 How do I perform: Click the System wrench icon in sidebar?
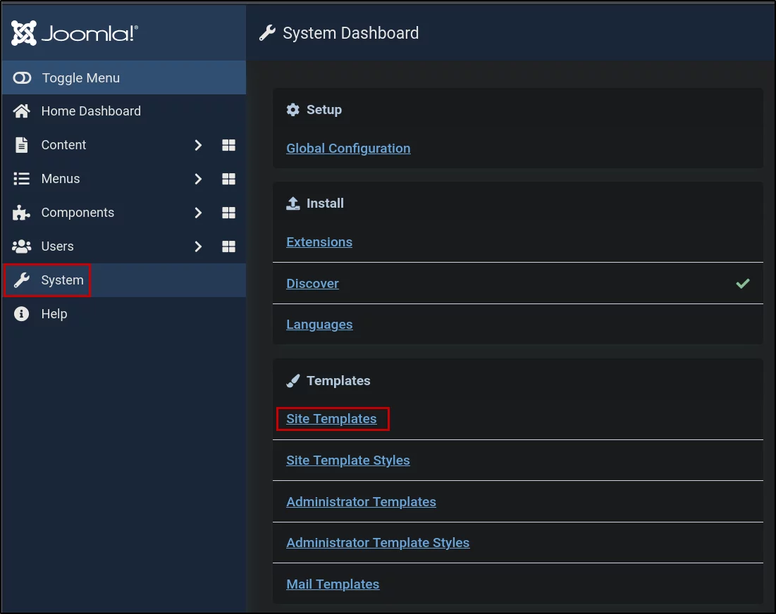coord(21,280)
